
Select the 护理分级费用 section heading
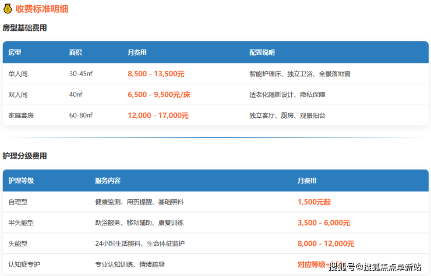[x=24, y=156]
